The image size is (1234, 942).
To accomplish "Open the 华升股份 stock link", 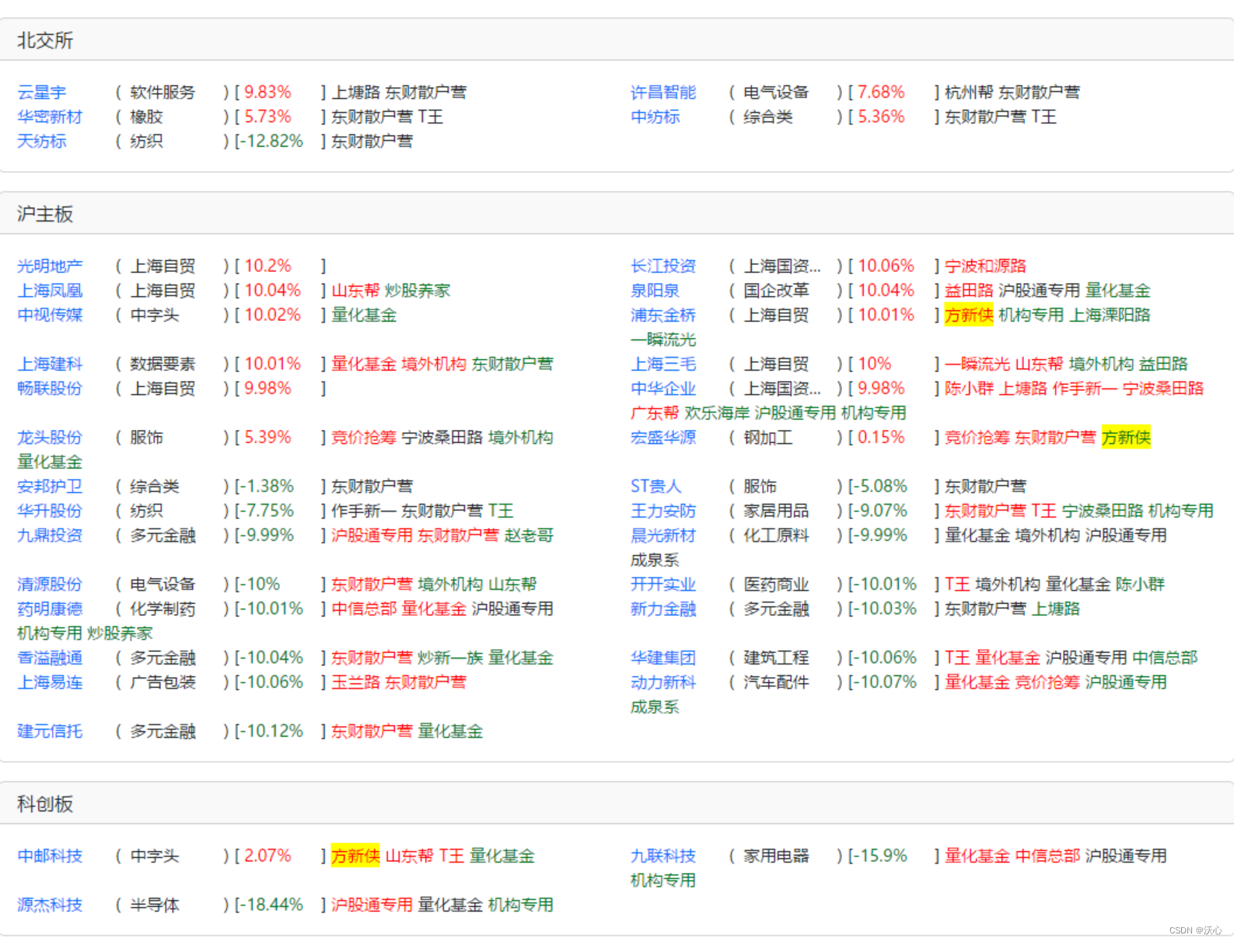I will coord(50,511).
